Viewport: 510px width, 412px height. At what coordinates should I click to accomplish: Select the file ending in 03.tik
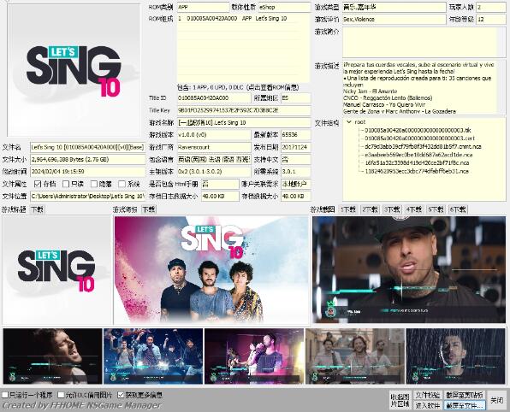click(418, 130)
